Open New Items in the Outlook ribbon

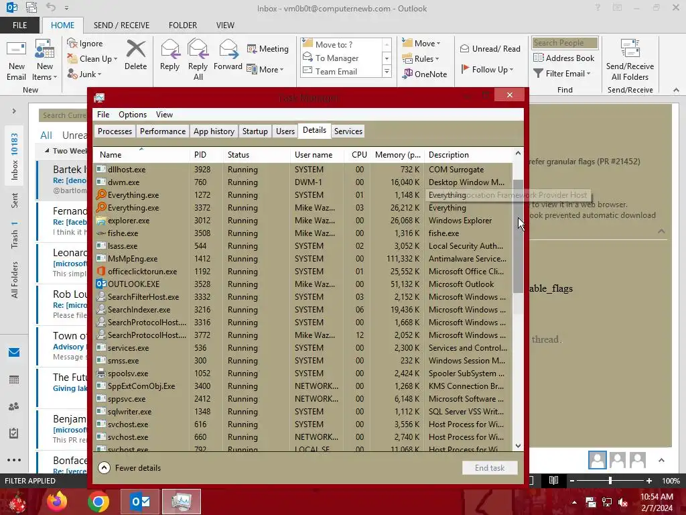coord(45,61)
